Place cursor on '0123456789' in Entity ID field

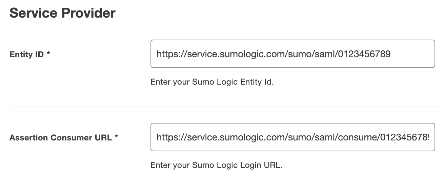point(364,54)
